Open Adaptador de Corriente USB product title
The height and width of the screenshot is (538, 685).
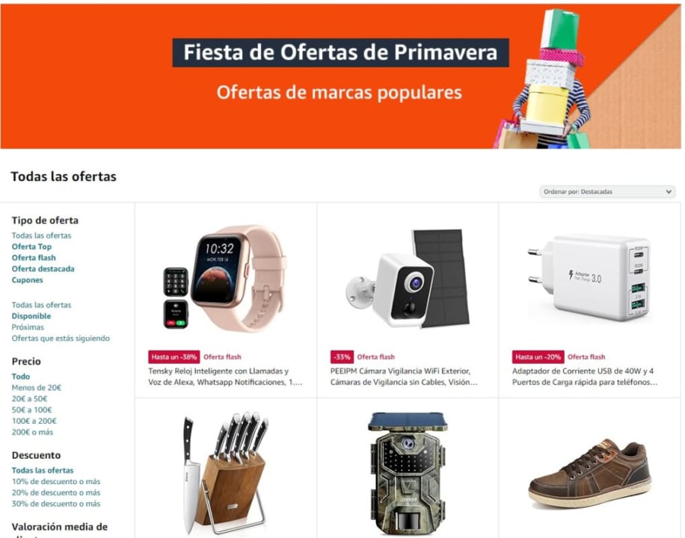coord(585,377)
